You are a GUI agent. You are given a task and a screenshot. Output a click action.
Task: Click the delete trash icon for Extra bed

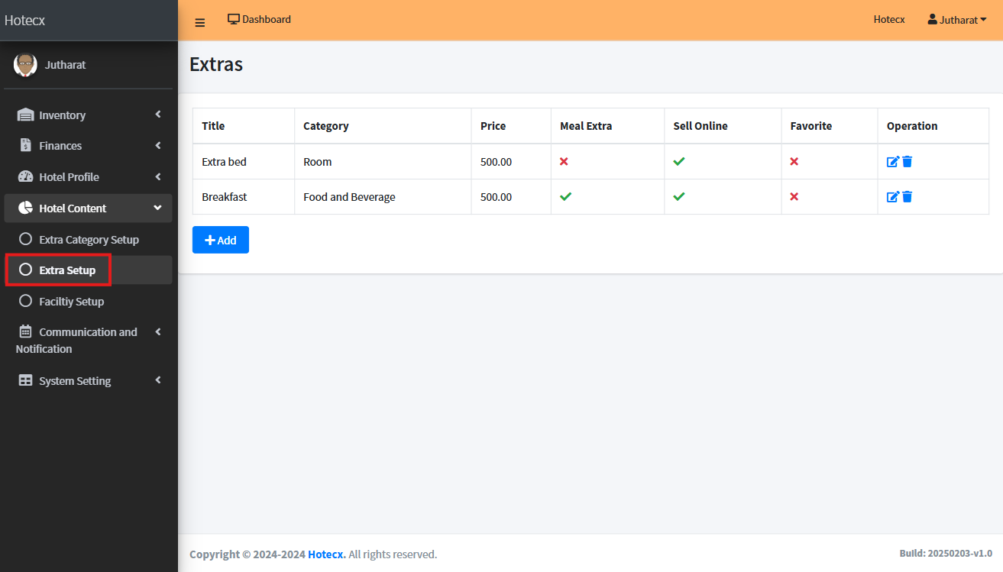tap(907, 162)
